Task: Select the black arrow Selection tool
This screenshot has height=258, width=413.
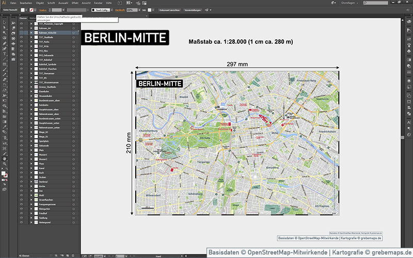Action: (x=5, y=22)
